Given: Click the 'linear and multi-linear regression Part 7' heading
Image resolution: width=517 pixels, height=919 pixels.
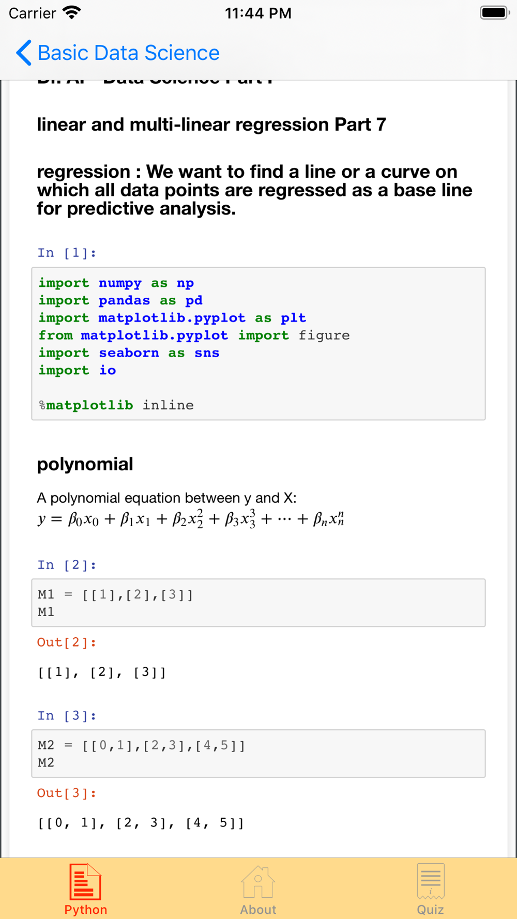Looking at the screenshot, I should 211,125.
